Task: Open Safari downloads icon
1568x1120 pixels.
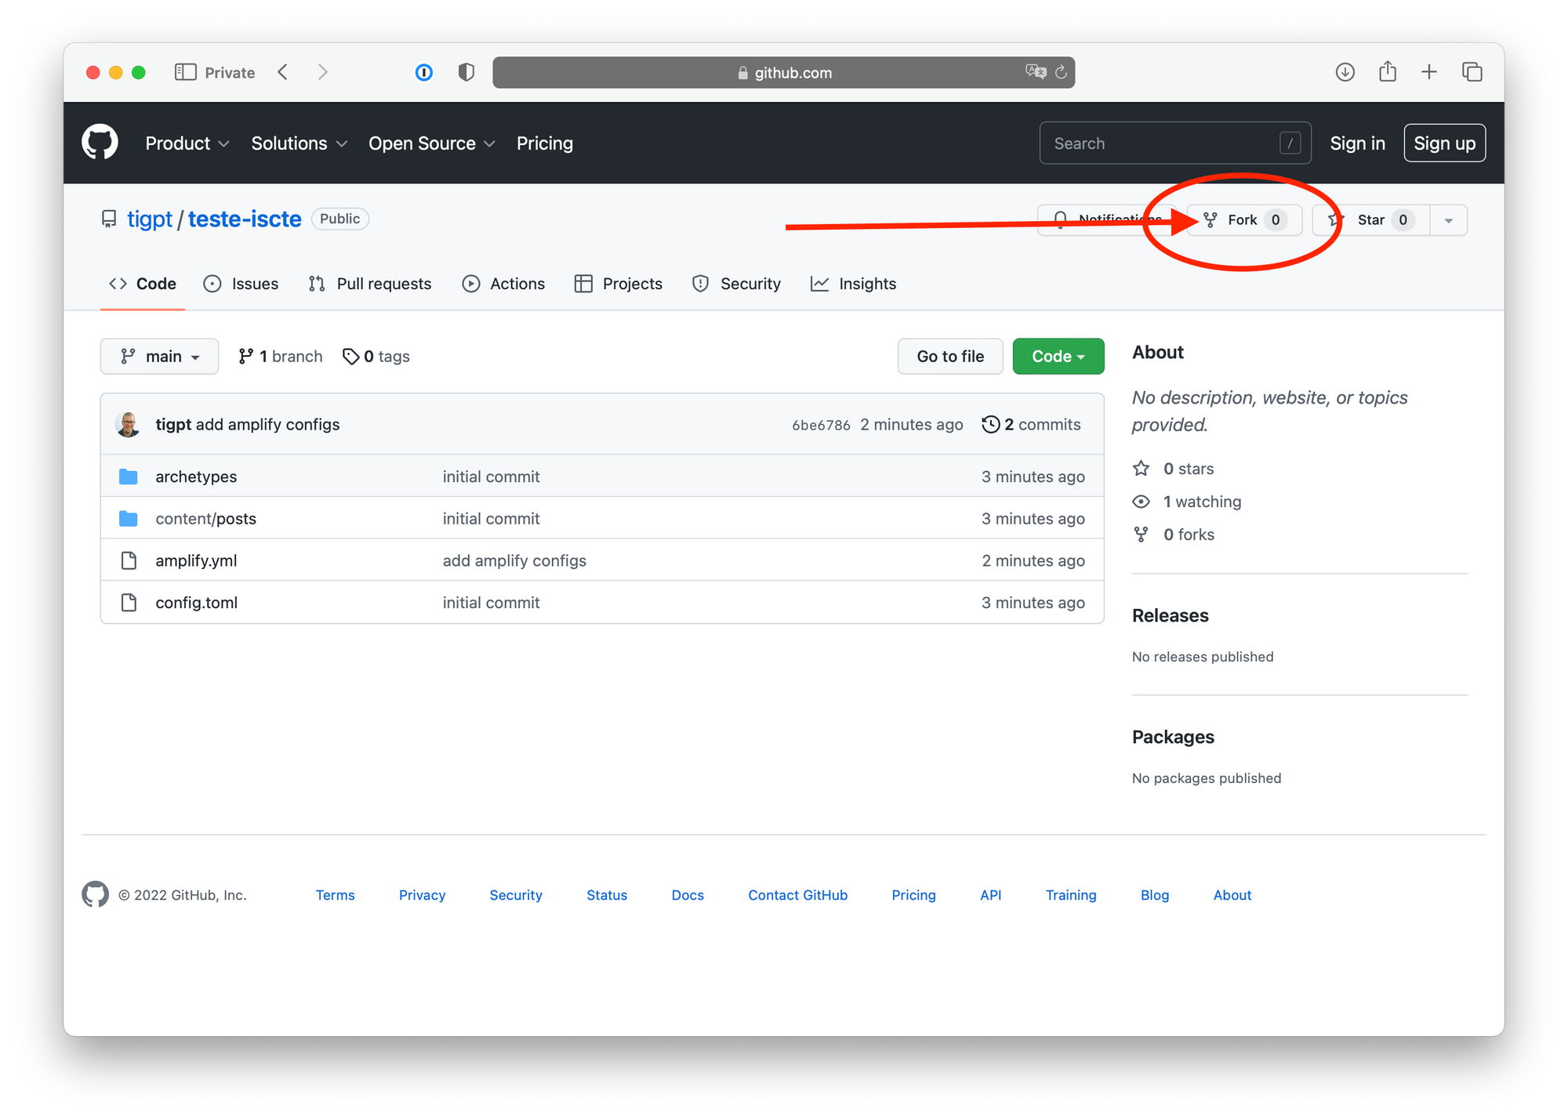Action: [1345, 72]
